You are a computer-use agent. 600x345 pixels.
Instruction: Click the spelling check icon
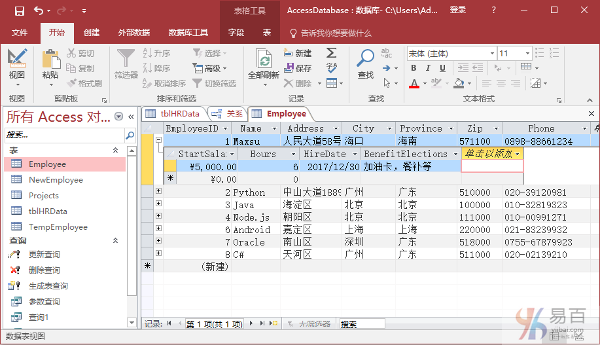pyautogui.click(x=332, y=68)
